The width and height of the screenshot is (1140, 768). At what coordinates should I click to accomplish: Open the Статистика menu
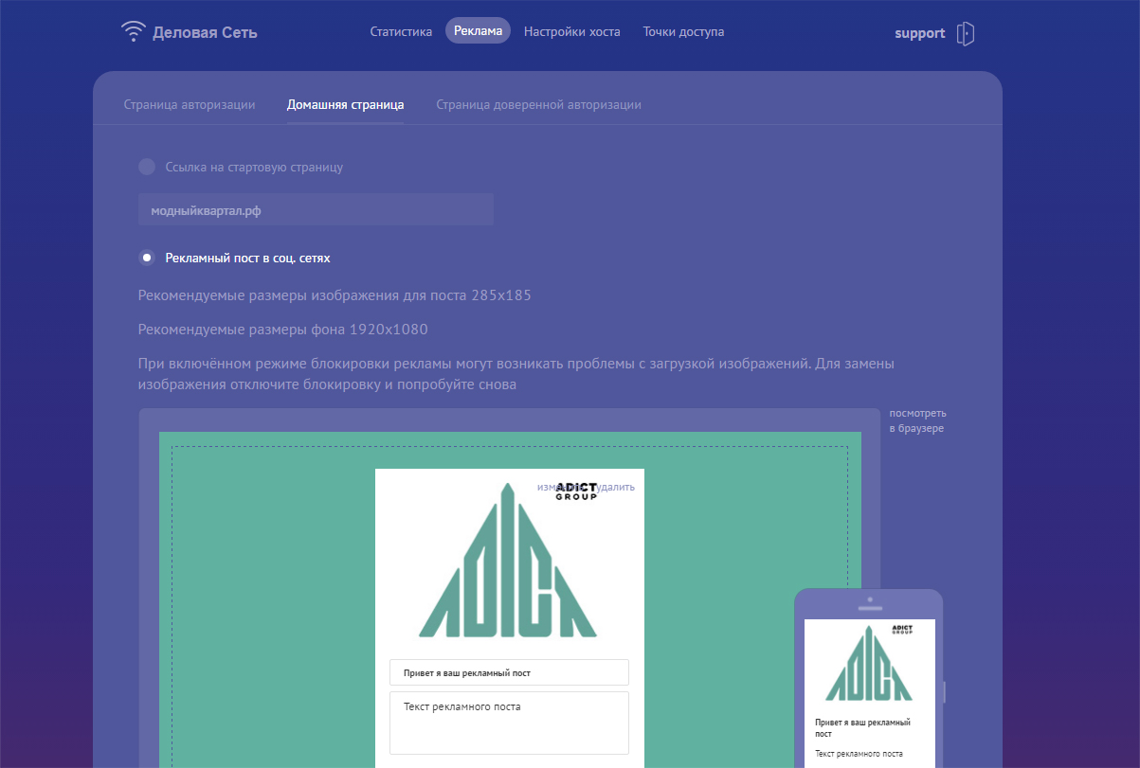(401, 31)
